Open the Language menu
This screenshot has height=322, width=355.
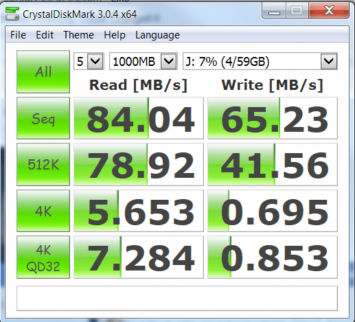pos(157,35)
